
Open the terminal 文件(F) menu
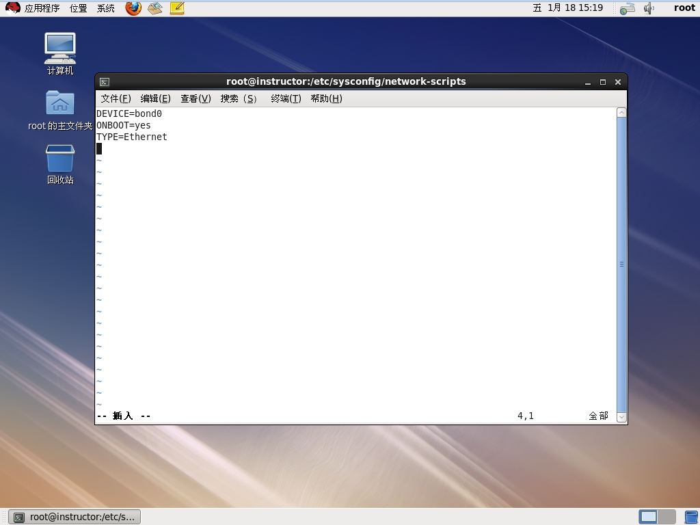116,98
